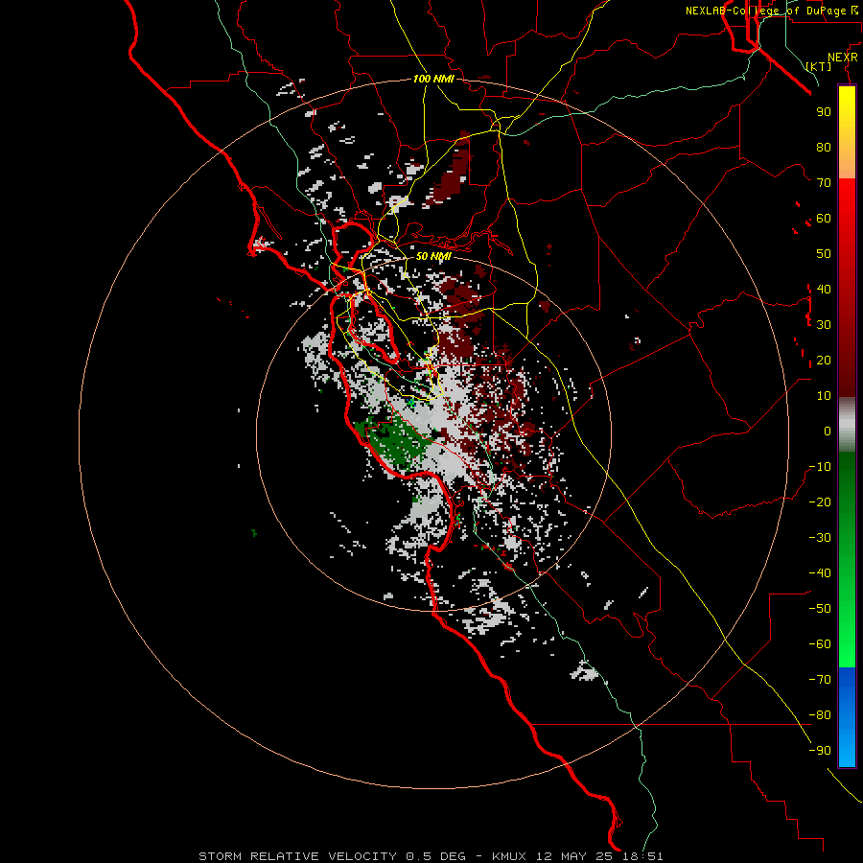Click the '12 MAY 25 18:51' timestamp
The image size is (863, 863).
[x=600, y=856]
